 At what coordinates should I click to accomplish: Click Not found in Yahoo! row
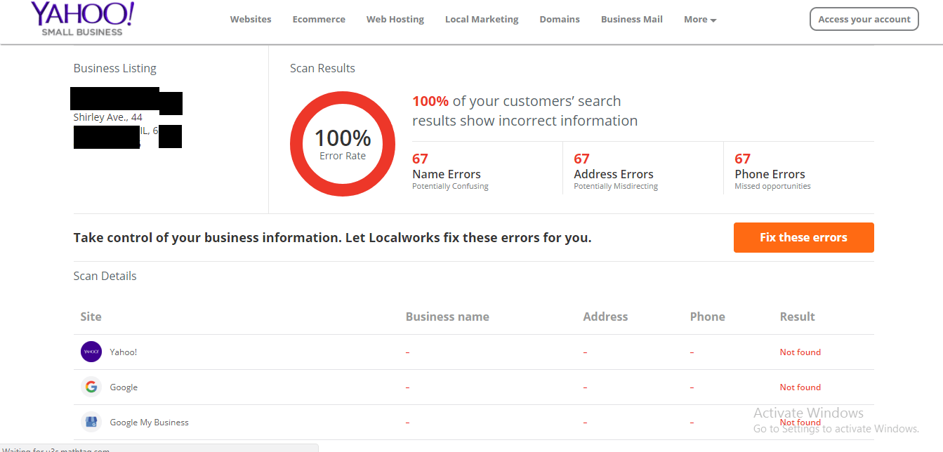tap(800, 352)
